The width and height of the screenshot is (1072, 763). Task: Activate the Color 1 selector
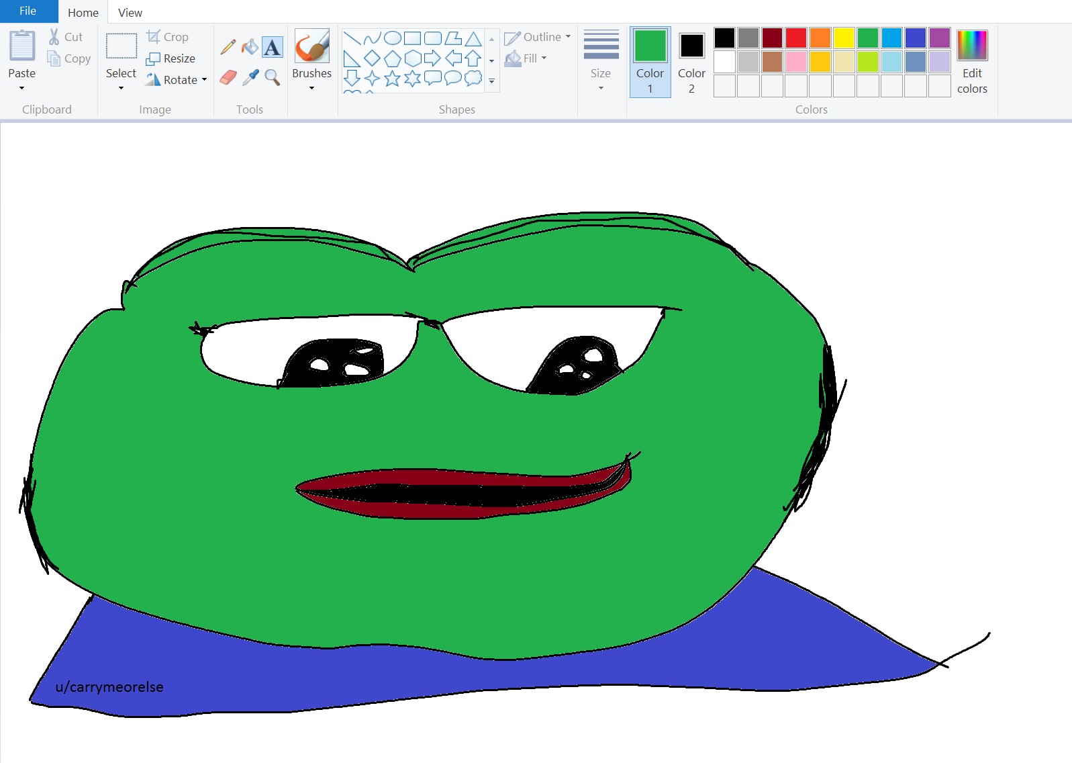(x=650, y=62)
